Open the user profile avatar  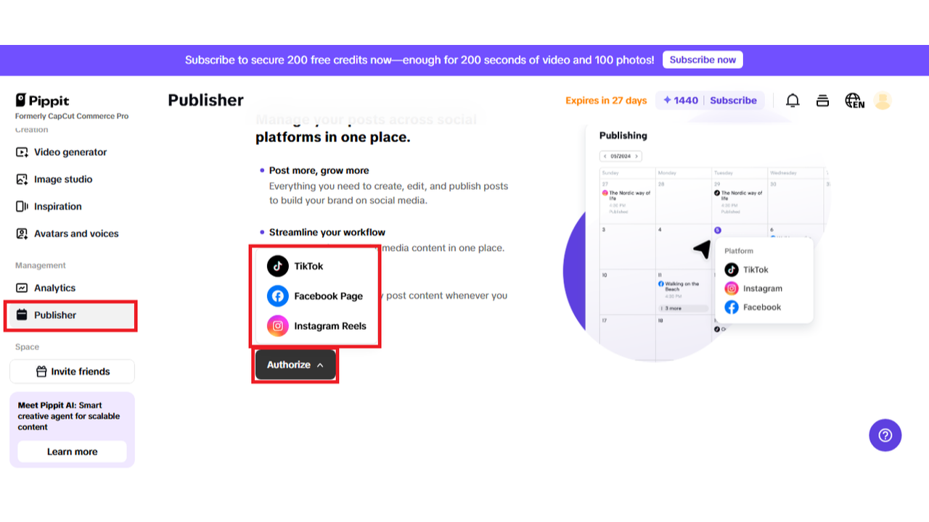click(883, 101)
